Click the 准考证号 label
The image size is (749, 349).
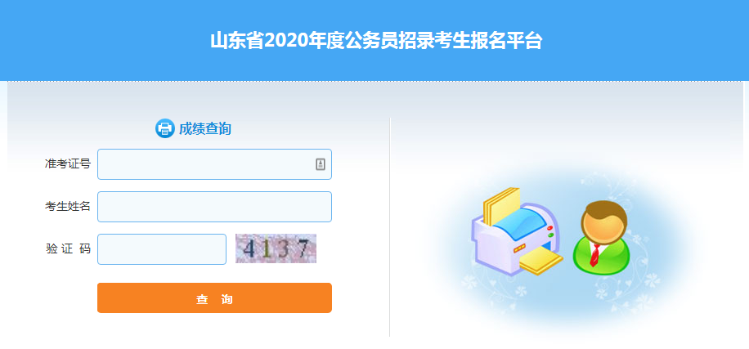[67, 164]
